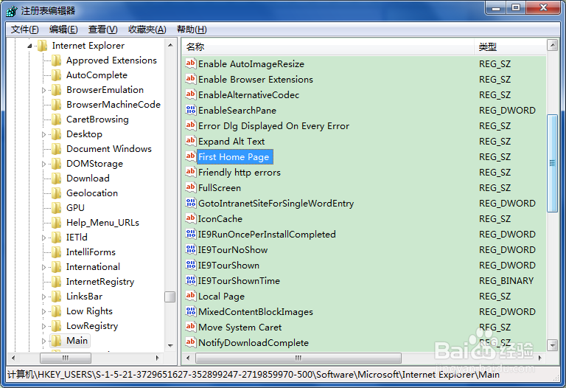Click the DWORD icon of IE9TourNoShow
Screen dimensions: 566x388
pyautogui.click(x=191, y=250)
